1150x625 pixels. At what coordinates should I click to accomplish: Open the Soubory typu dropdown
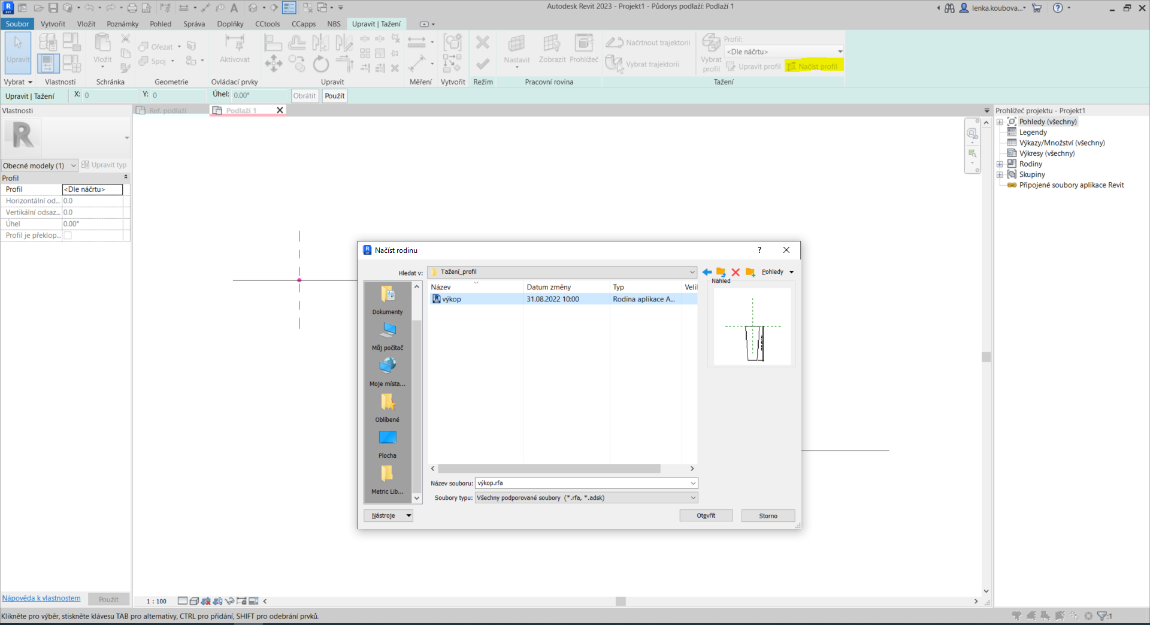[x=693, y=498]
